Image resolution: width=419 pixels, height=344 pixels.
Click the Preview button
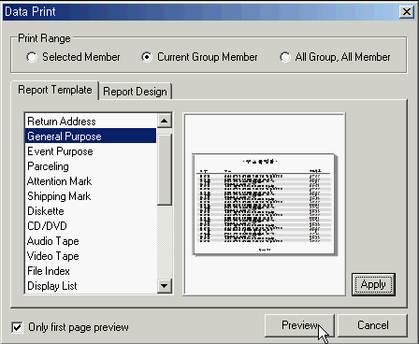299,325
